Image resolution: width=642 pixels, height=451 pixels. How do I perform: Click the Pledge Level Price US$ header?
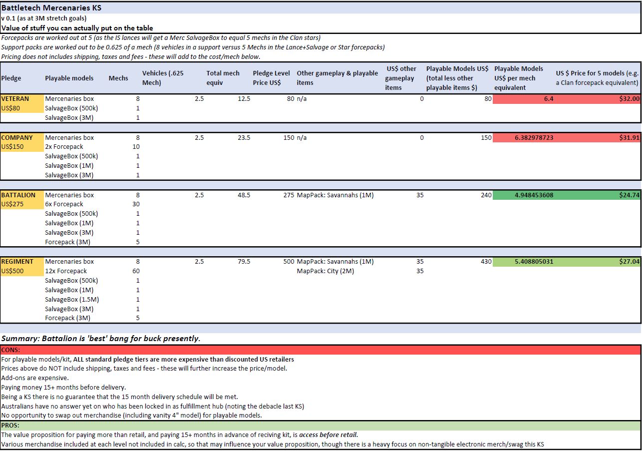(x=271, y=77)
